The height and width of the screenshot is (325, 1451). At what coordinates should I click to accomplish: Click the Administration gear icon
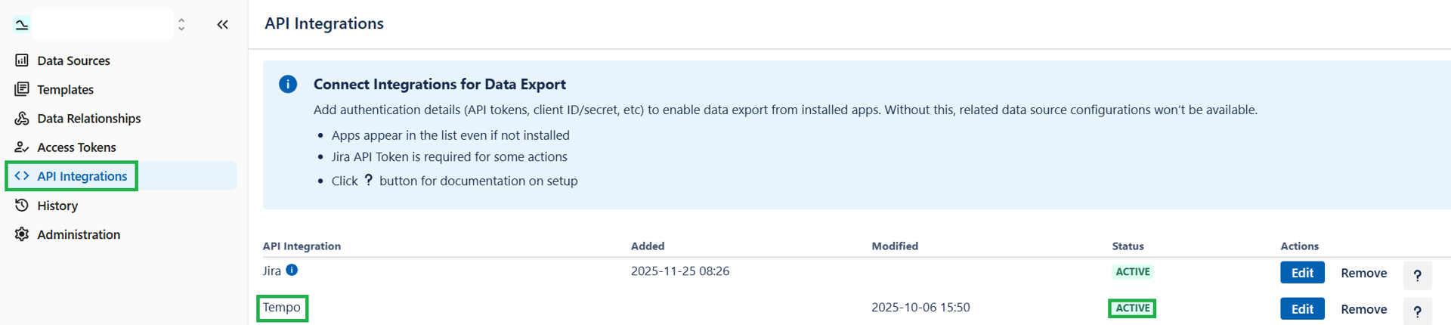click(x=22, y=234)
